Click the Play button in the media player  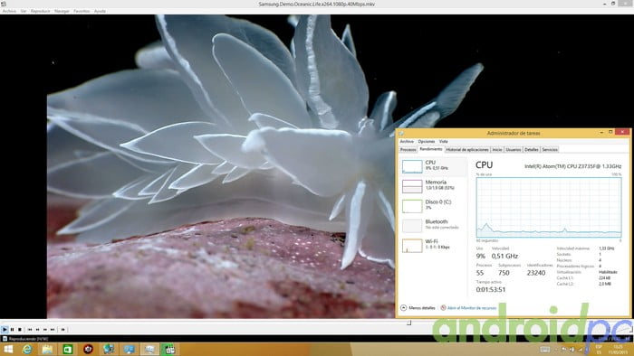pyautogui.click(x=5, y=330)
